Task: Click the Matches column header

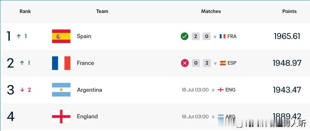Action: 211,12
